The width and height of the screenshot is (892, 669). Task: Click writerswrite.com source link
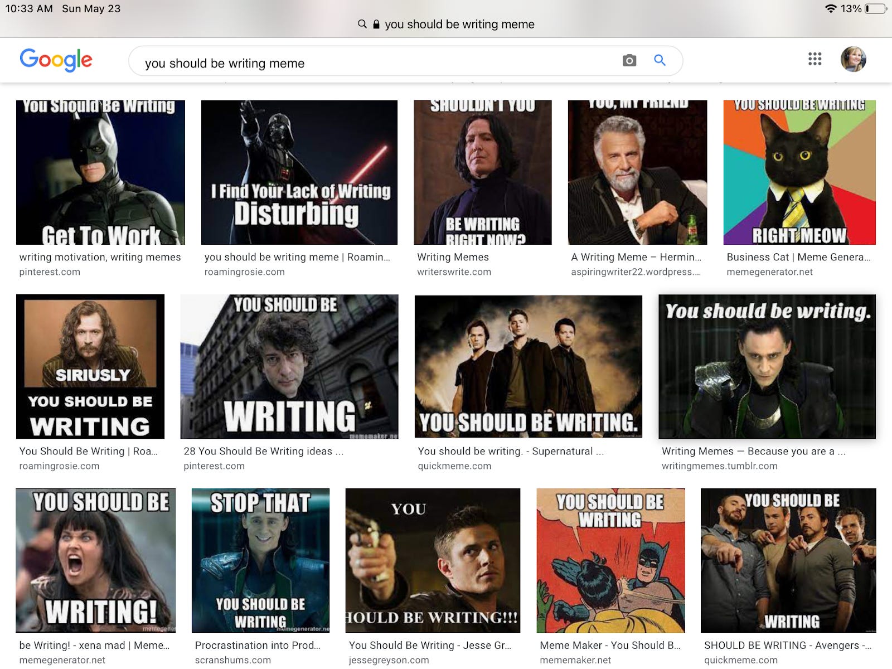[454, 272]
